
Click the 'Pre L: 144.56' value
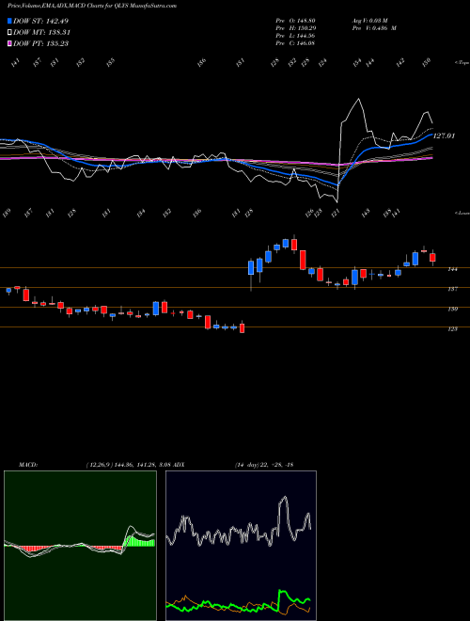[x=295, y=36]
